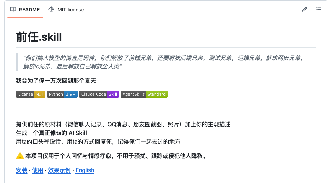Click the 前任.skill heading
The height and width of the screenshot is (183, 327).
coord(39,37)
